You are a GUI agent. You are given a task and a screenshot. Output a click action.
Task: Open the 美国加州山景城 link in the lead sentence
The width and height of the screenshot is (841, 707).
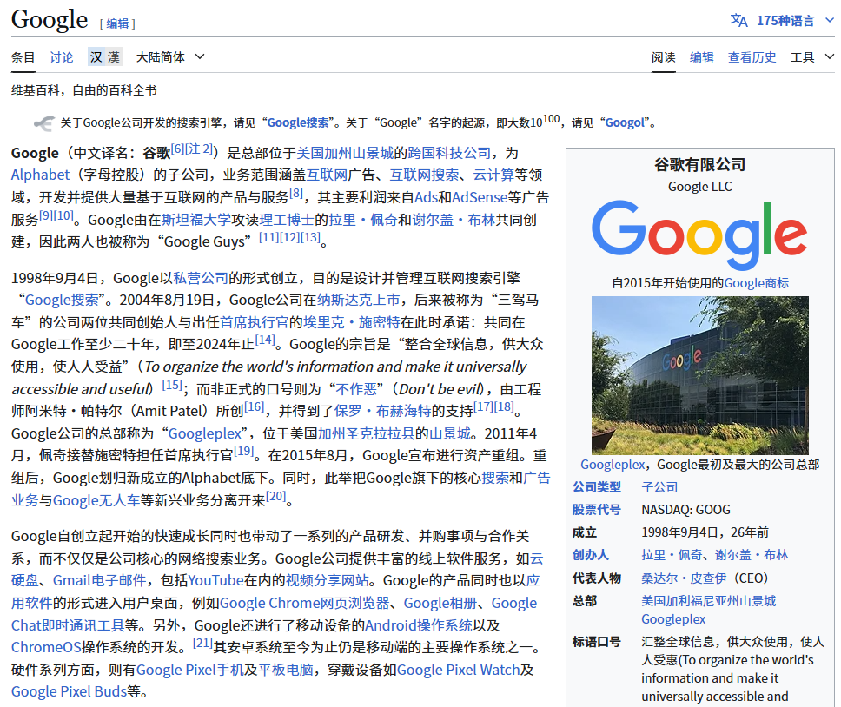[345, 153]
